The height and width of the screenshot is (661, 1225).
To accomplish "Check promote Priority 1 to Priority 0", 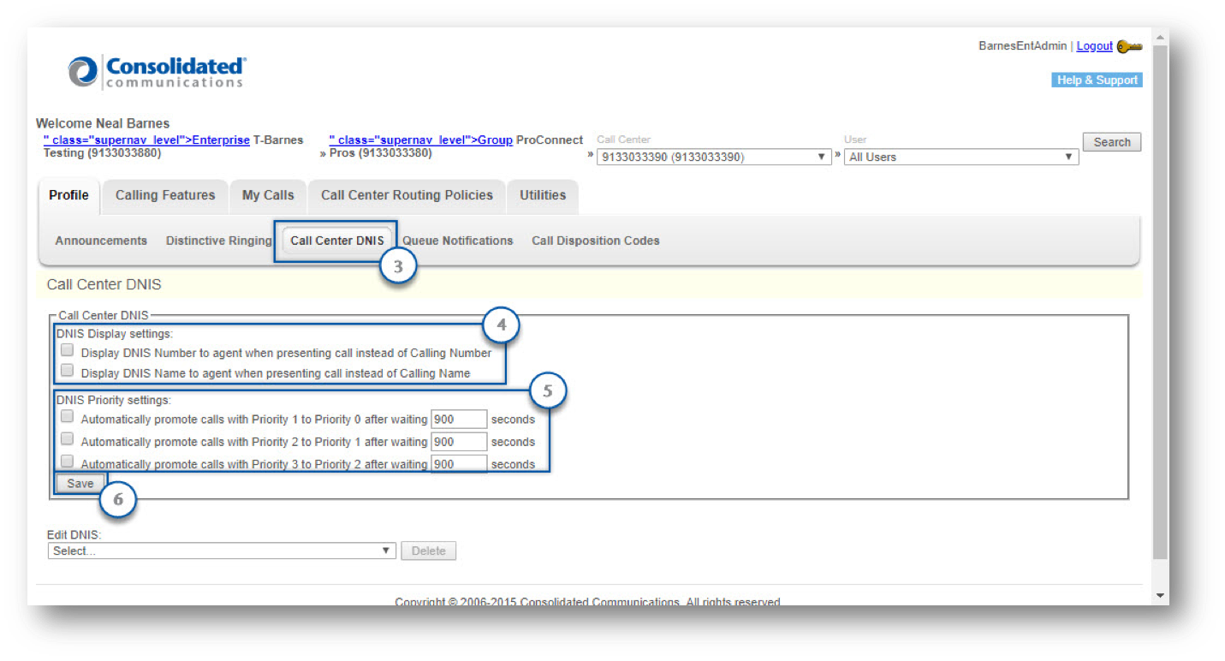I will point(67,417).
